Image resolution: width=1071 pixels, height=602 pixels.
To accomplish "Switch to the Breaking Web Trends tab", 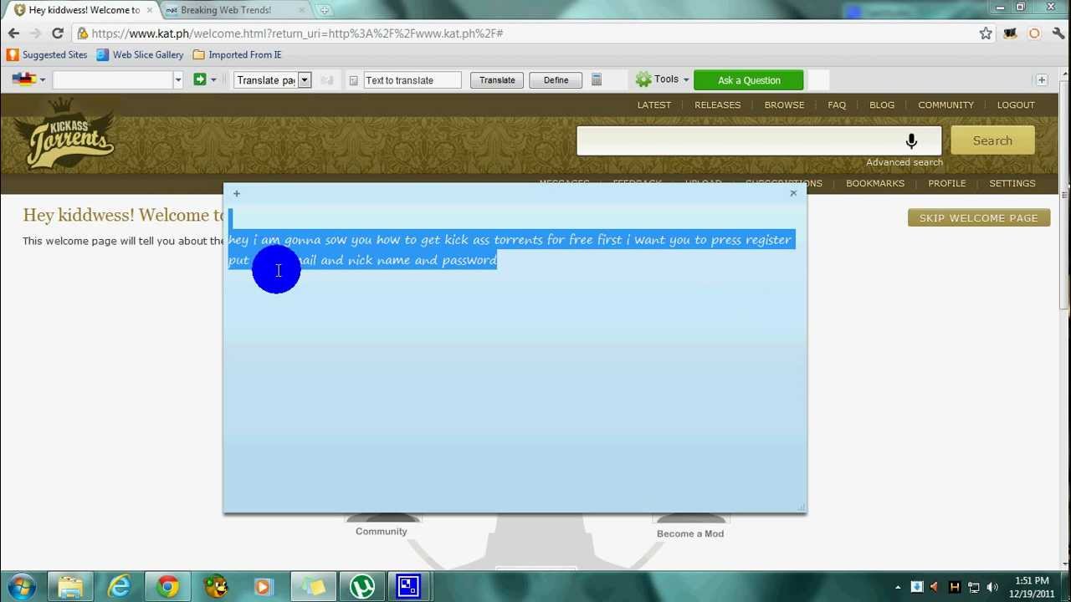I will (227, 10).
